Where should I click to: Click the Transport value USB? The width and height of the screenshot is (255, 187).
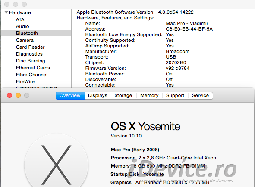[x=171, y=57]
